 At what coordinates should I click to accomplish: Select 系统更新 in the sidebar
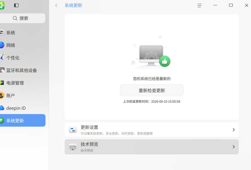[23, 120]
